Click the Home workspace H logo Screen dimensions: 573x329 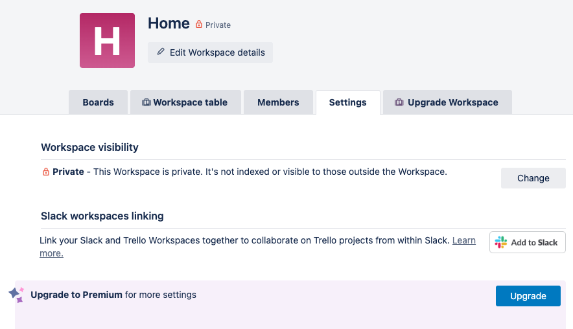[x=107, y=41]
